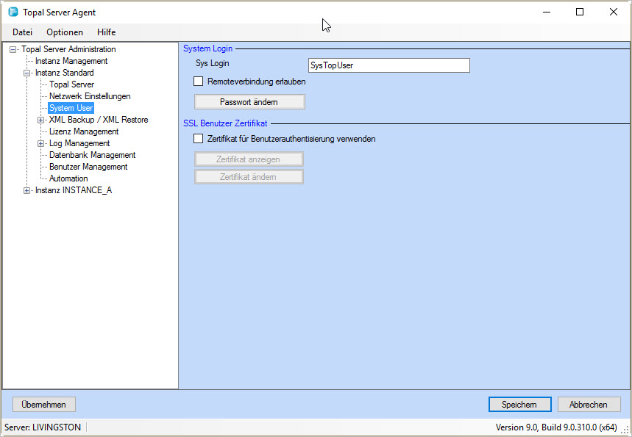
Task: Expand the XML Backup / XML Restore node
Action: [41, 120]
